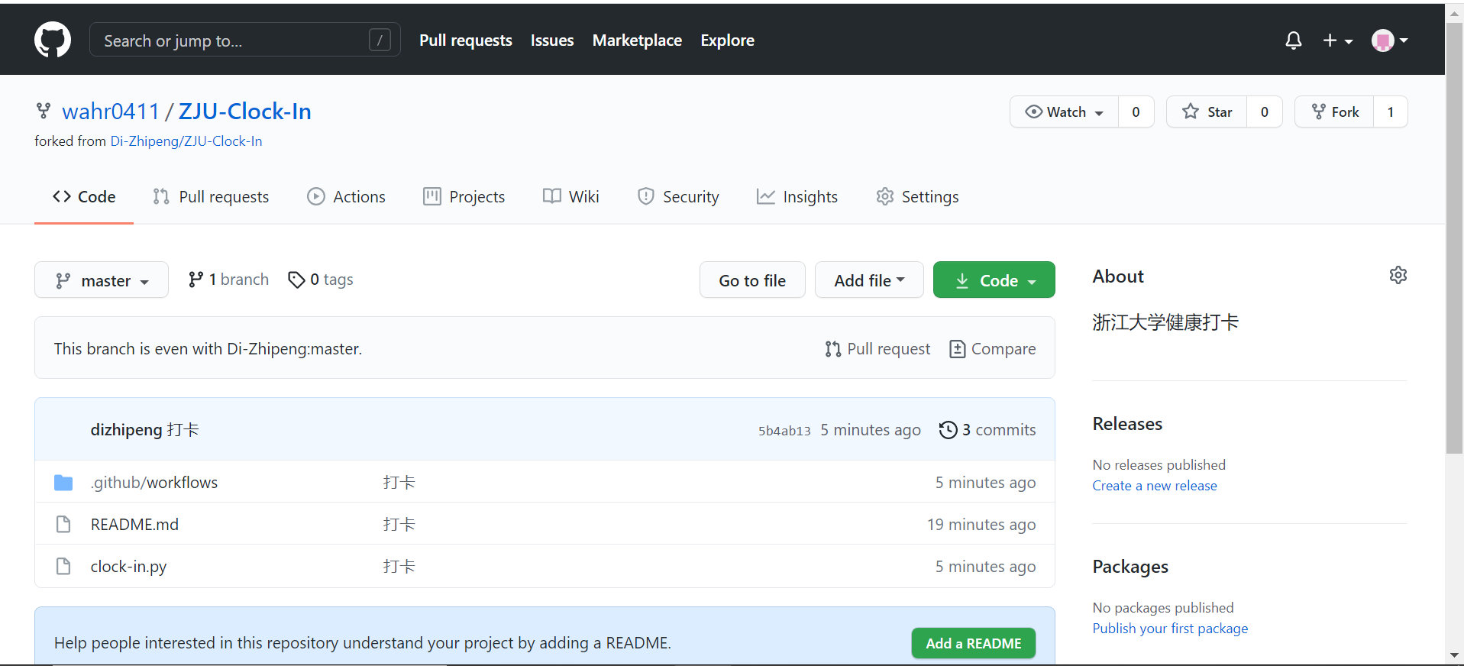The height and width of the screenshot is (666, 1464).
Task: Open the .github/workflows folder
Action: (x=154, y=483)
